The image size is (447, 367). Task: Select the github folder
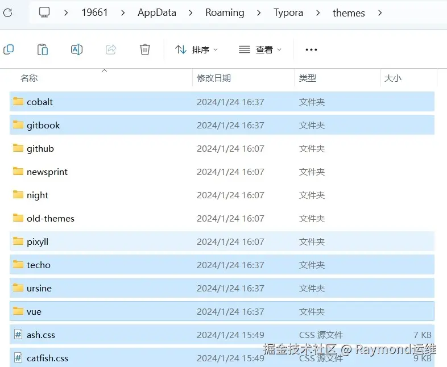coord(222,148)
